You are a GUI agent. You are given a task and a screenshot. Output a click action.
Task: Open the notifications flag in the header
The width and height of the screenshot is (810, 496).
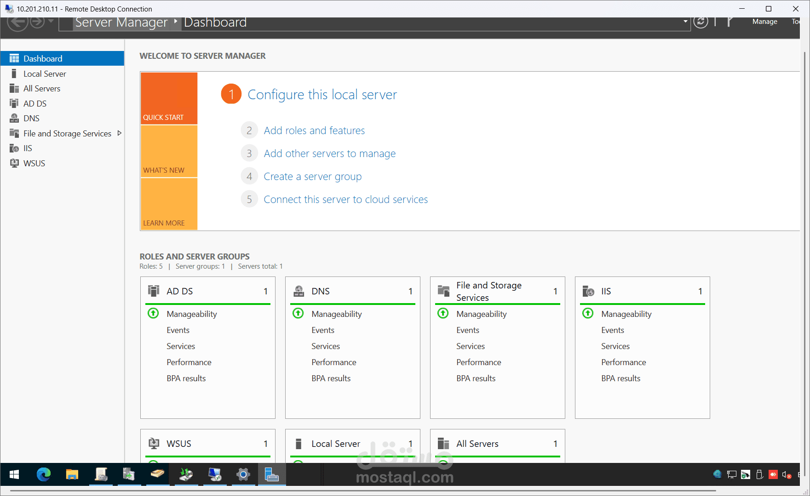point(730,22)
